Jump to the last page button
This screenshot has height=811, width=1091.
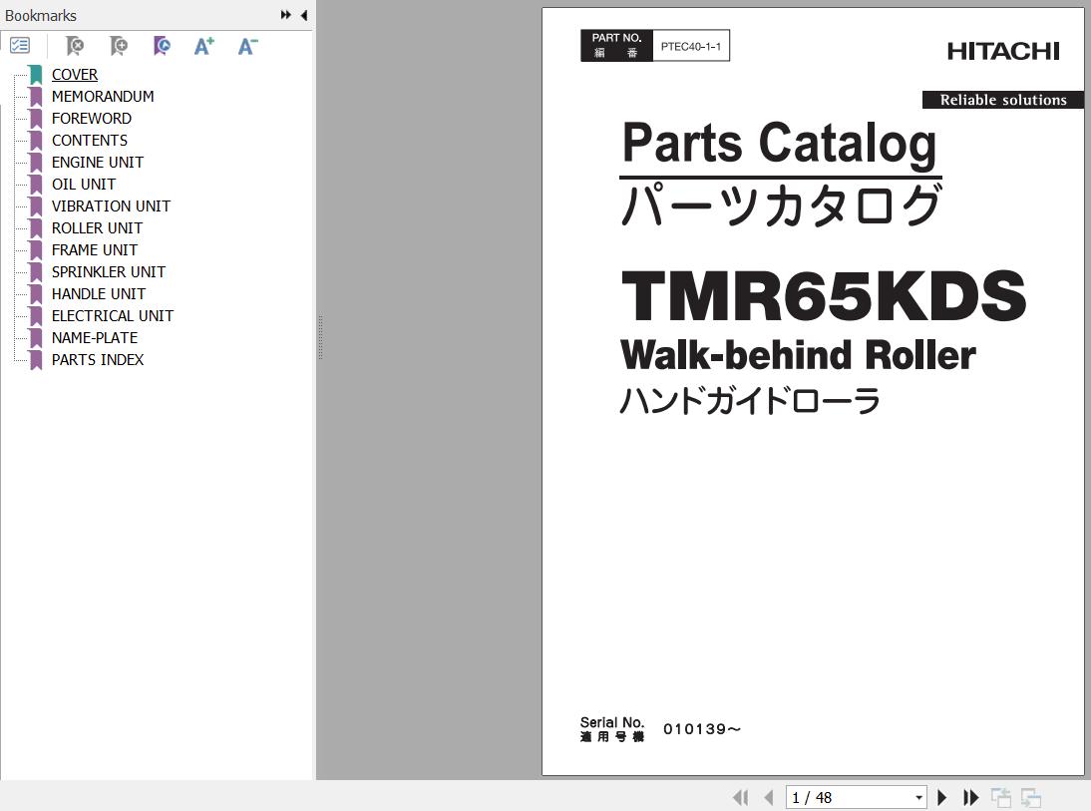coord(970,797)
